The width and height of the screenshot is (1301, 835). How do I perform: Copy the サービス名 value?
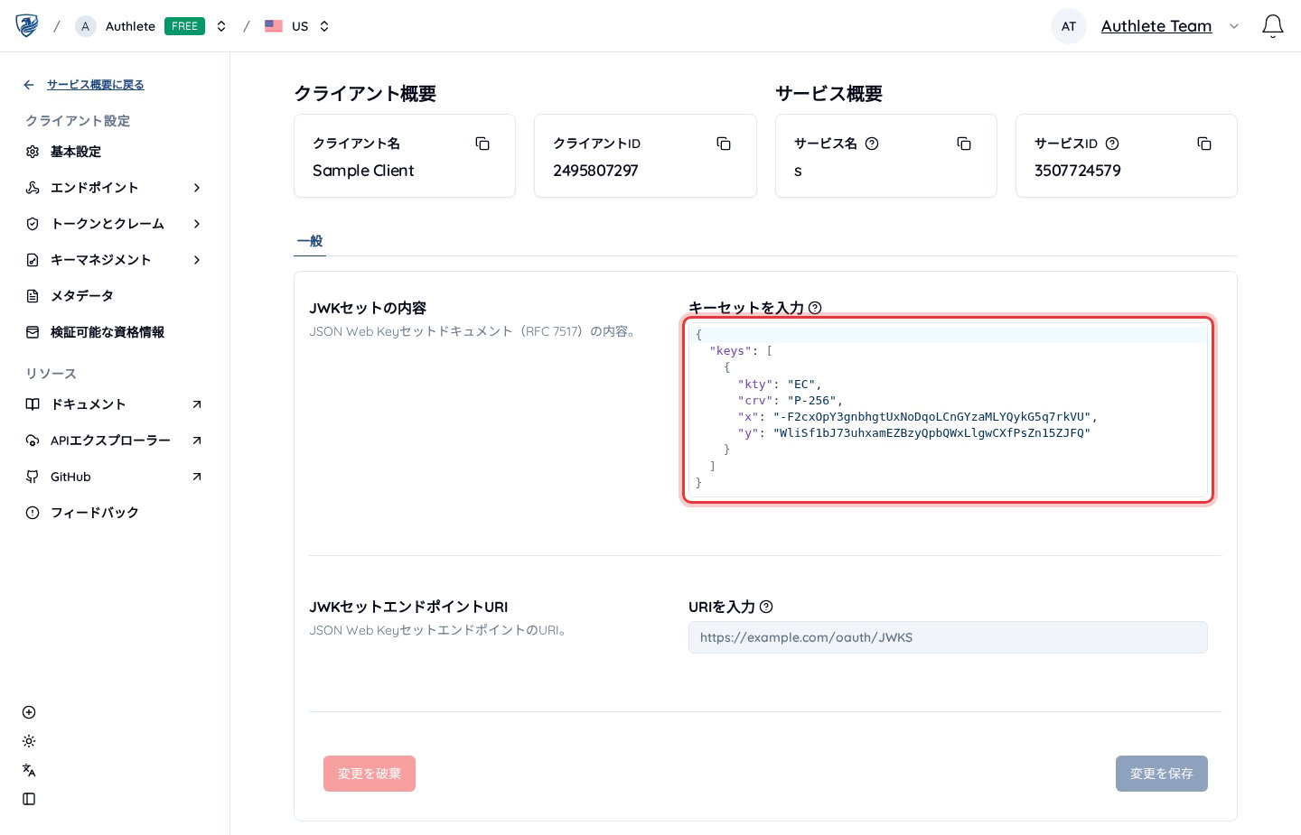(x=964, y=144)
